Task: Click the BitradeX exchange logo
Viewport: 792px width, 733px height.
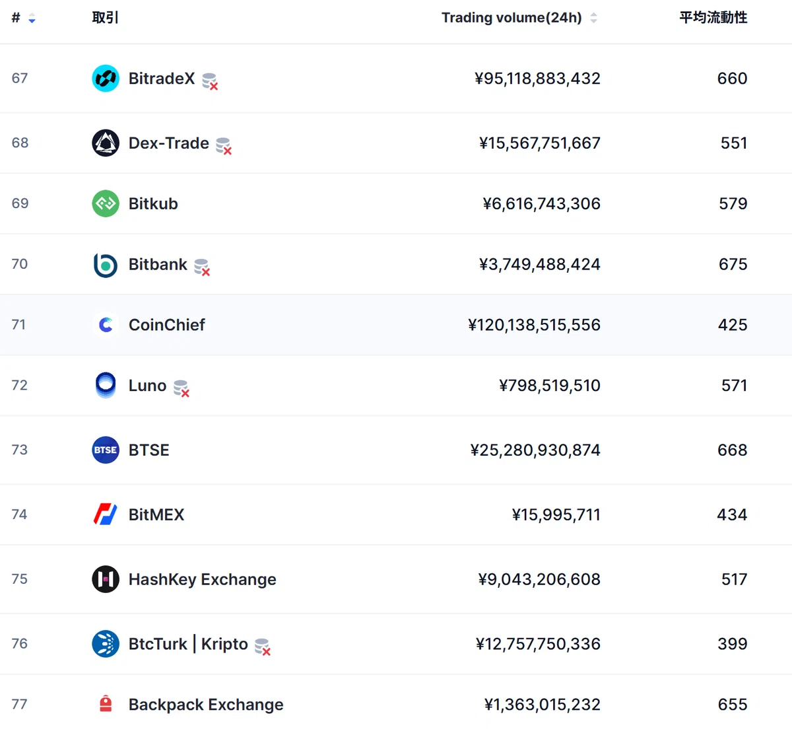Action: coord(106,79)
